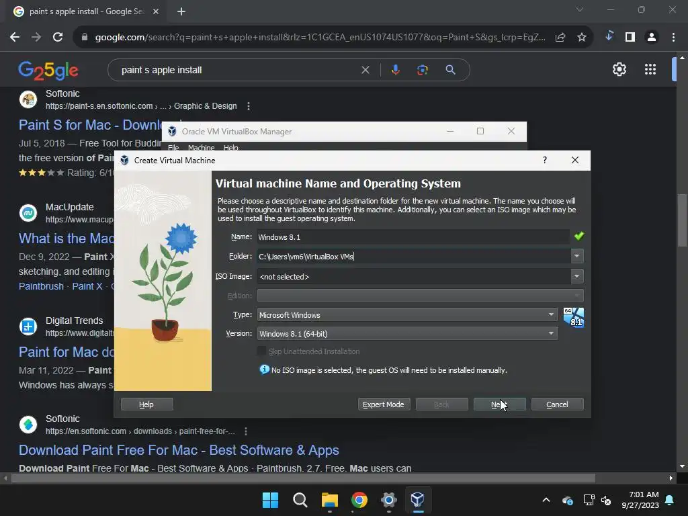Expand the Folder dropdown arrow
Viewport: 688px width, 516px height.
coord(577,256)
